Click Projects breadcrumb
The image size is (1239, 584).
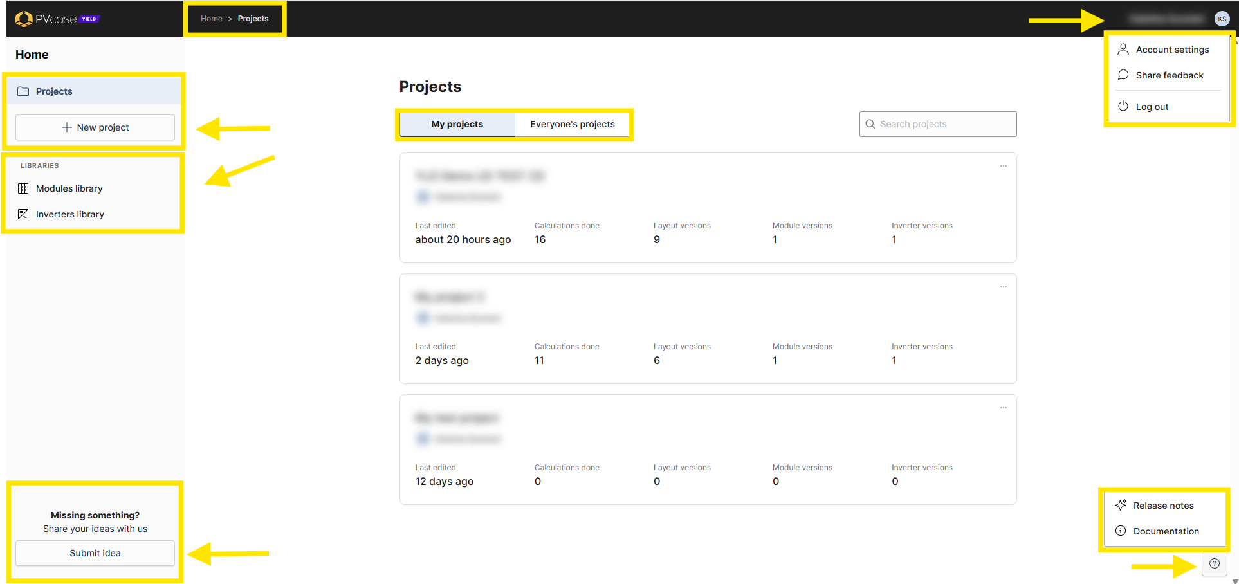click(253, 19)
